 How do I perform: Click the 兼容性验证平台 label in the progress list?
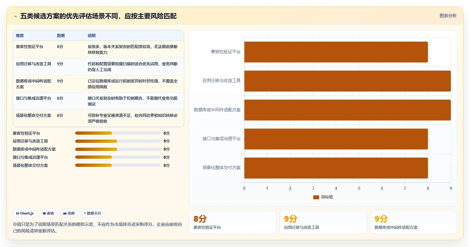pos(26,133)
